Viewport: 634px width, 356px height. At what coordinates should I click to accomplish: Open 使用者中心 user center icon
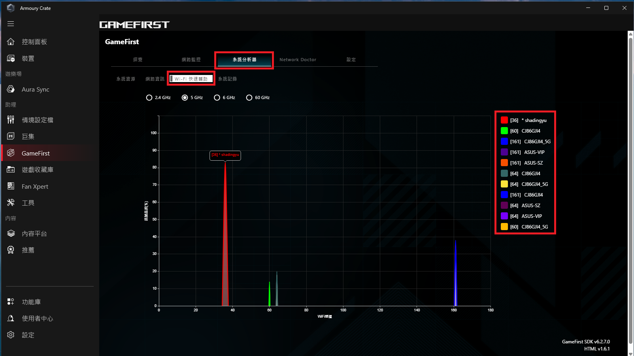(11, 318)
